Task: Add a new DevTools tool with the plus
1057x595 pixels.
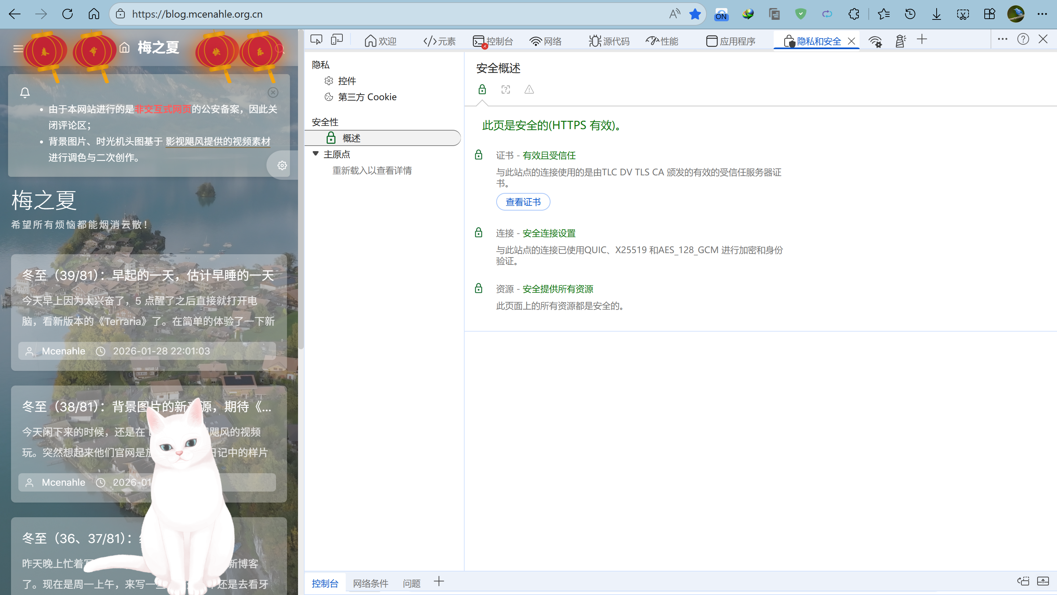Action: 922,39
